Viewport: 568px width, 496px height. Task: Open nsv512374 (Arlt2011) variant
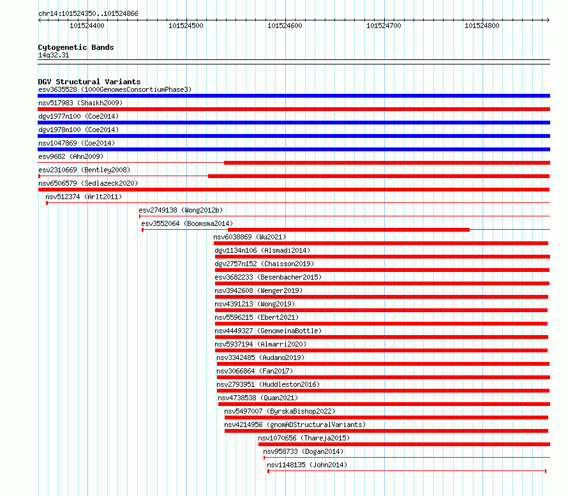(84, 197)
